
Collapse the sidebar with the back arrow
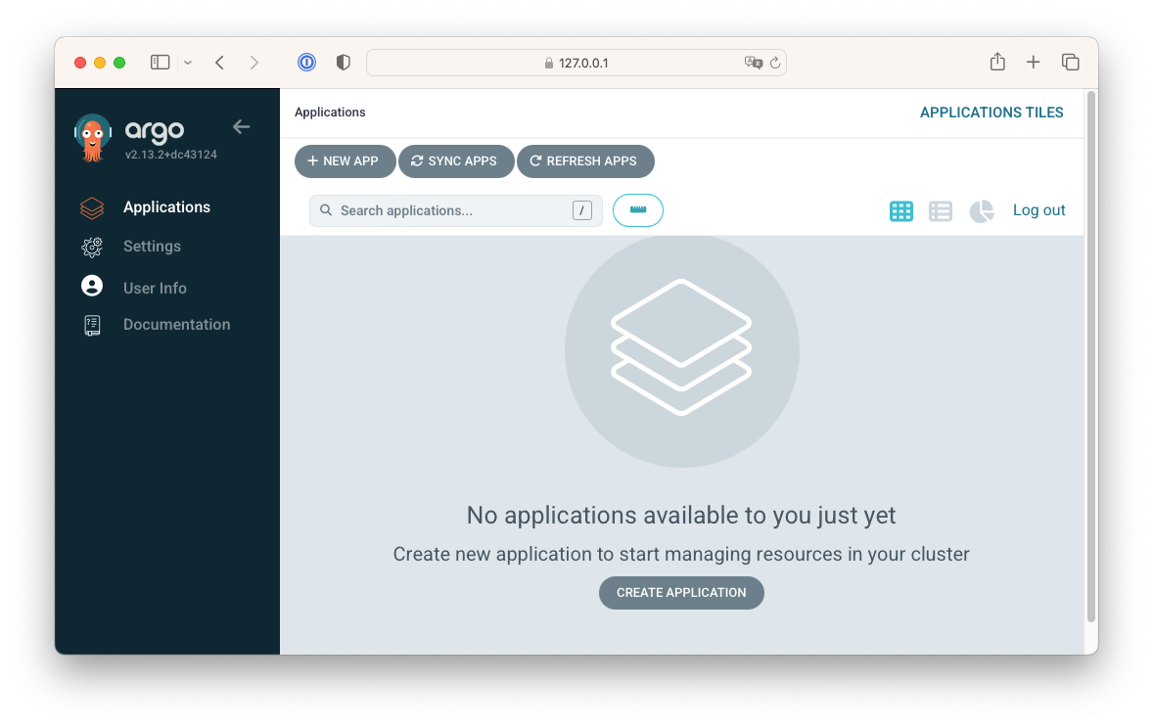[241, 127]
